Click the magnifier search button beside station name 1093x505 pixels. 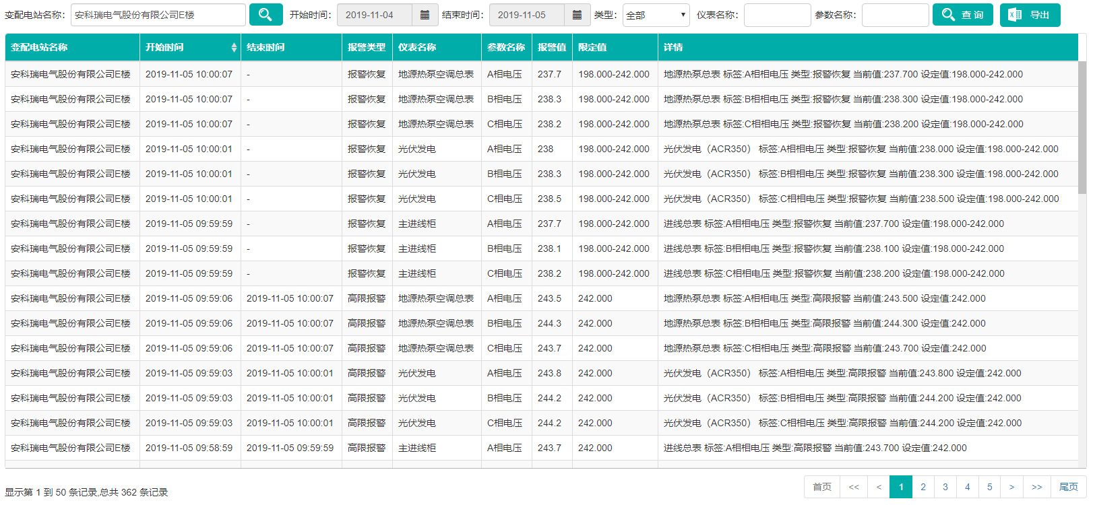[266, 15]
